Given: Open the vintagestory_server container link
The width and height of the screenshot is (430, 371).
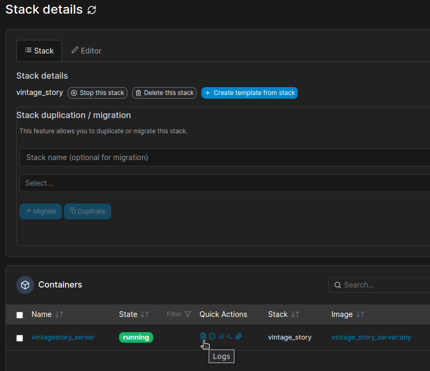Looking at the screenshot, I should [63, 337].
